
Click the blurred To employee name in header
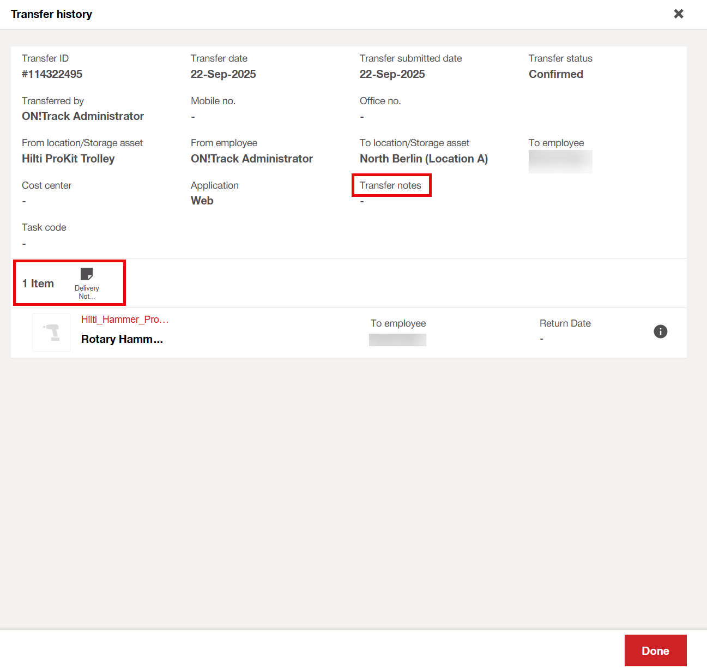click(x=560, y=161)
